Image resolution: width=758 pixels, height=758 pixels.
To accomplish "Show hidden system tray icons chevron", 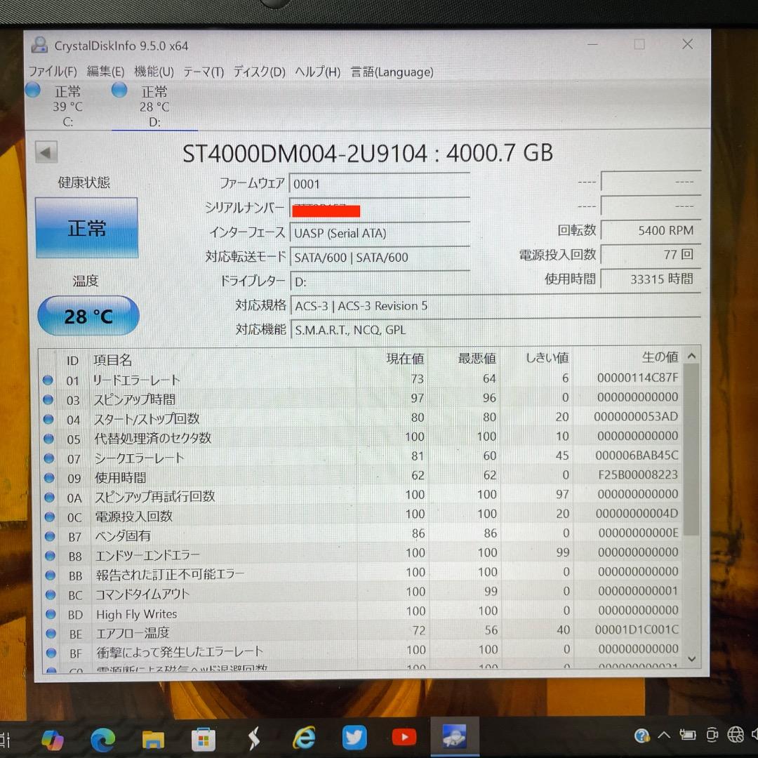I will pyautogui.click(x=664, y=736).
